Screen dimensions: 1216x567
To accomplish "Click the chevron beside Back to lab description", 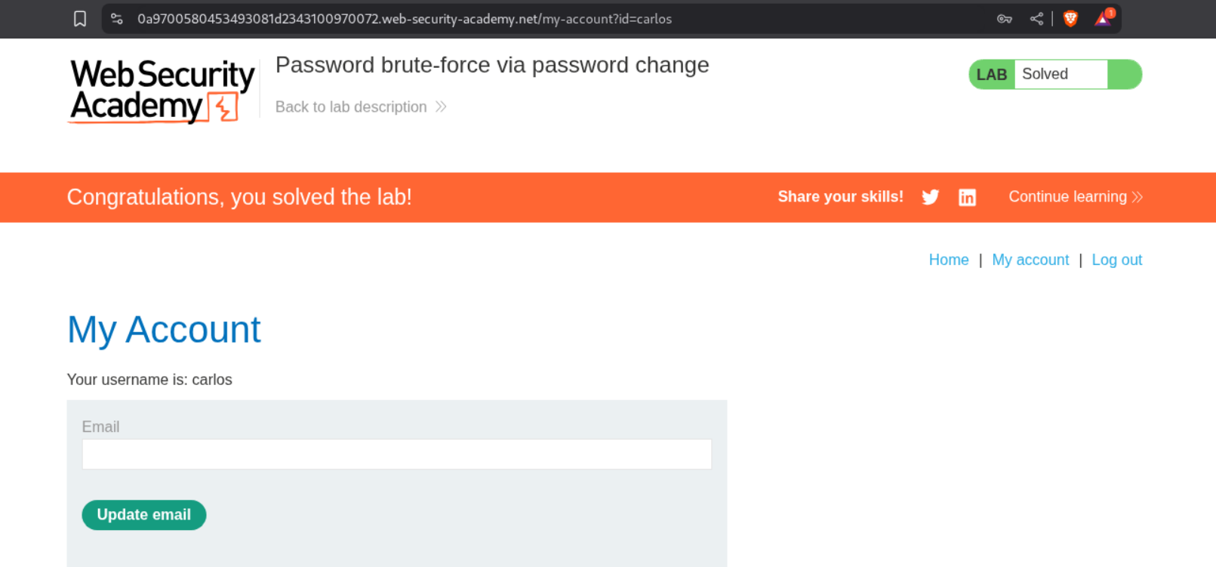I will click(441, 107).
